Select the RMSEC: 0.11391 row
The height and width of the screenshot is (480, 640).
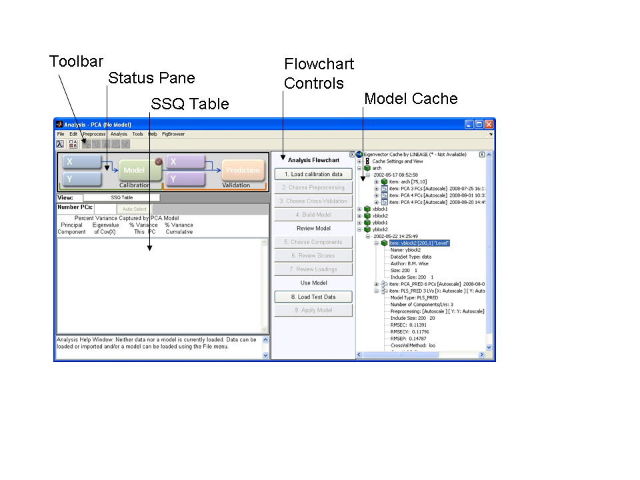[408, 325]
